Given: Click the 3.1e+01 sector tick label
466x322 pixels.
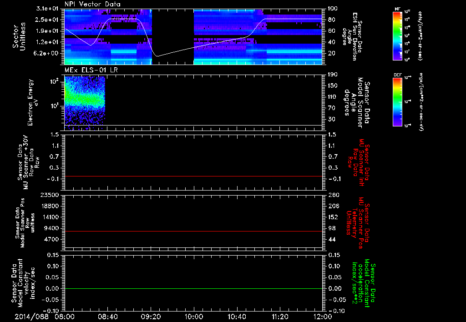Looking at the screenshot, I should click(47, 9).
